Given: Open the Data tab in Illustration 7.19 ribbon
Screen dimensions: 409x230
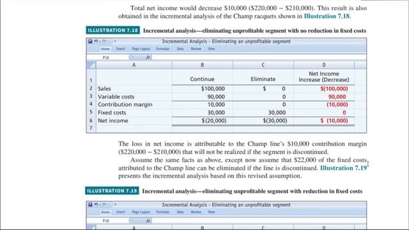Looking at the screenshot, I should tap(180, 212).
